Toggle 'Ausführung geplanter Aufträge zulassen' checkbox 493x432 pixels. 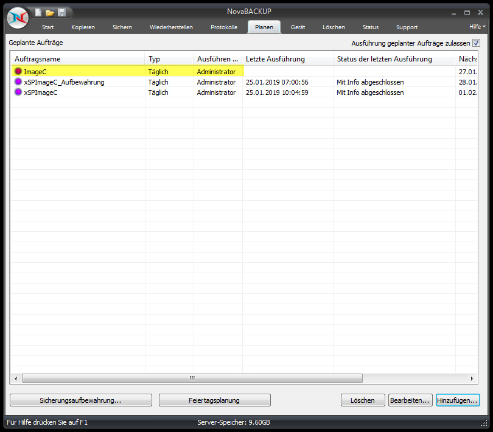point(476,43)
